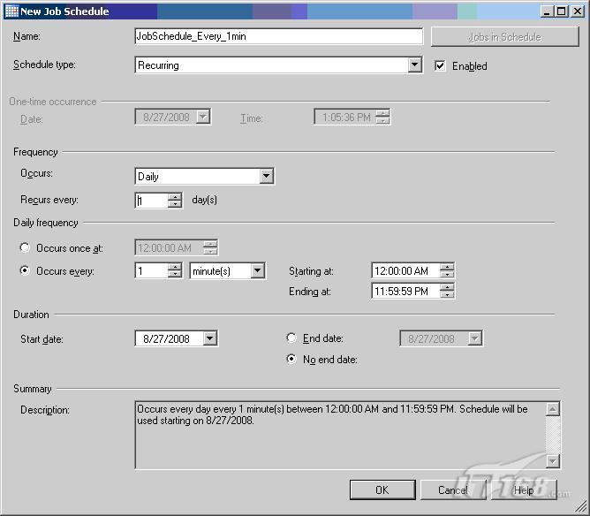
Task: Click the Recurs every day(s) field
Action: pos(151,201)
